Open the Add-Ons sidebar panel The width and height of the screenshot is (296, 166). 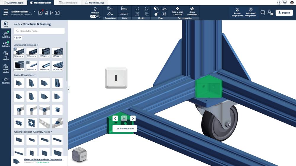pos(6,35)
